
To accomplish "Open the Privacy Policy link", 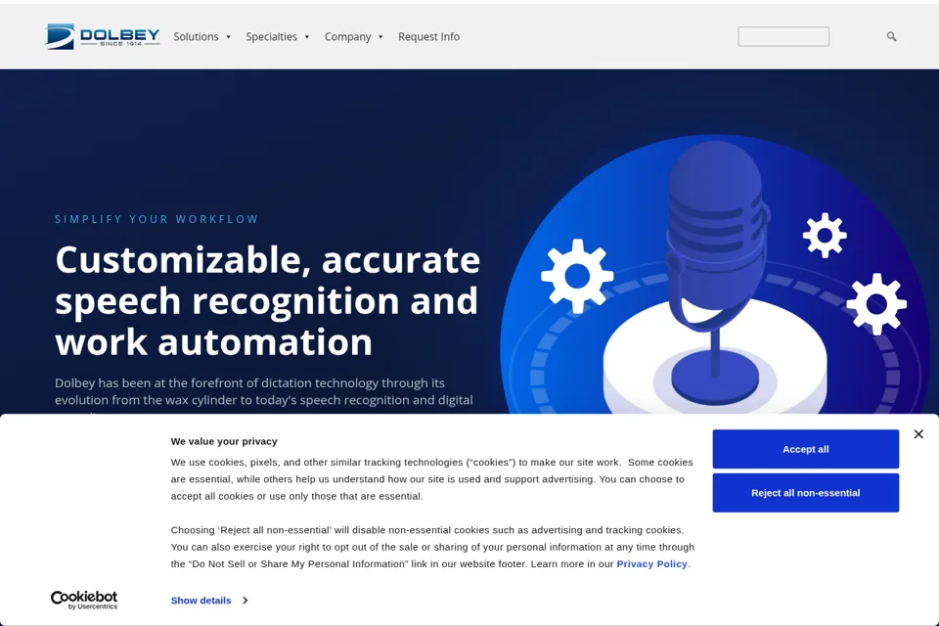I will pyautogui.click(x=651, y=563).
